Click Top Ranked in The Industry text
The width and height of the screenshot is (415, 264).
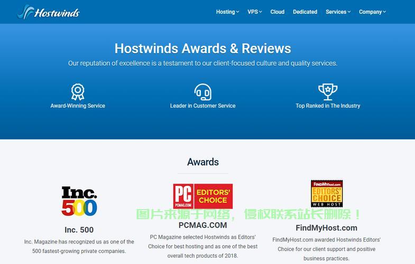coord(328,106)
